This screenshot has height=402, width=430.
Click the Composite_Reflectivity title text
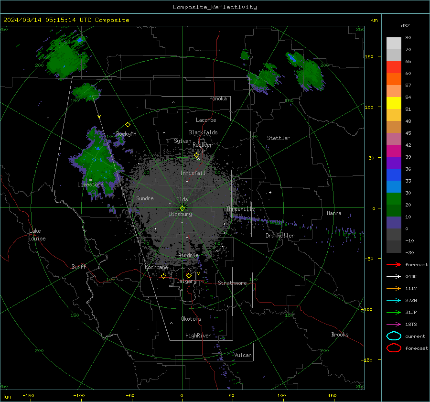[x=215, y=7]
